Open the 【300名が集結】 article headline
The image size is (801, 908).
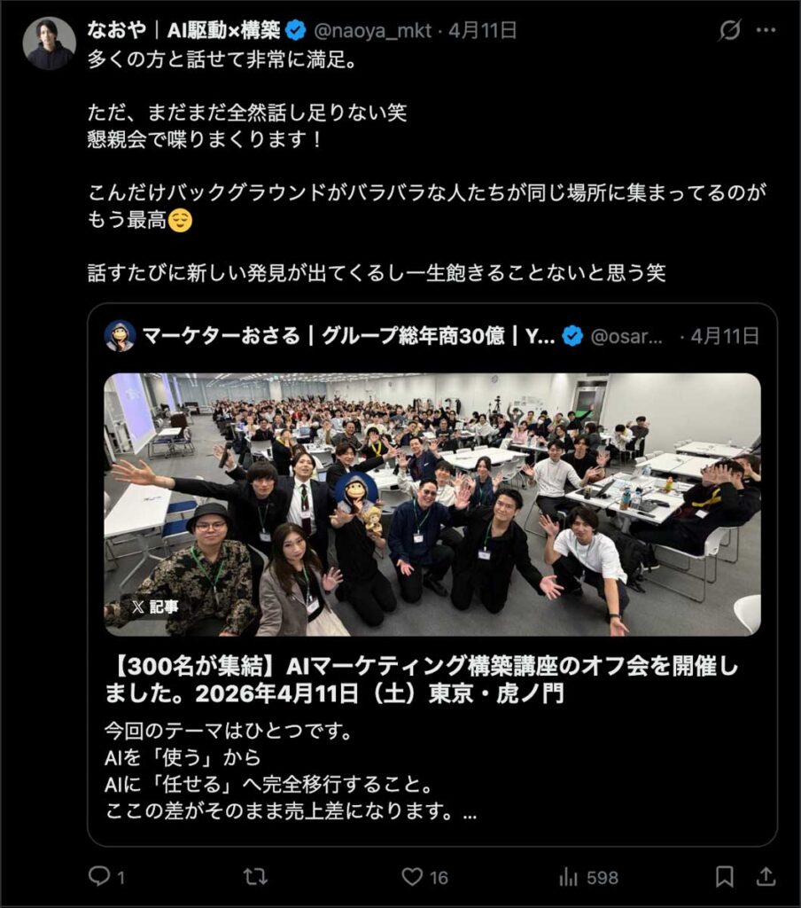[421, 680]
